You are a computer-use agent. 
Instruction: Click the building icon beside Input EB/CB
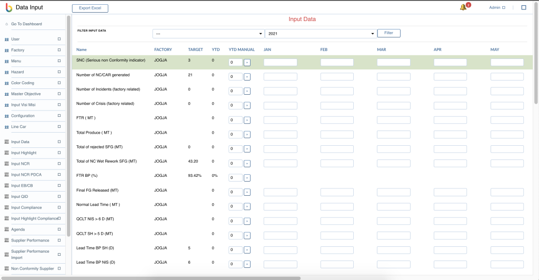[x=6, y=185]
